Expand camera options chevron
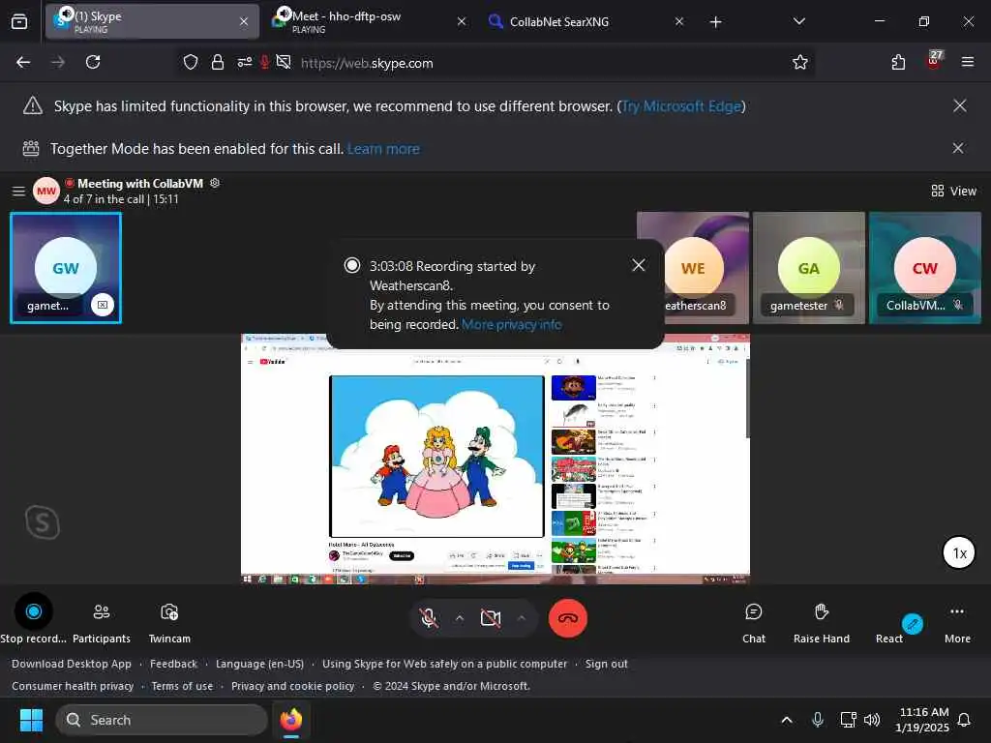This screenshot has height=743, width=991. [522, 618]
